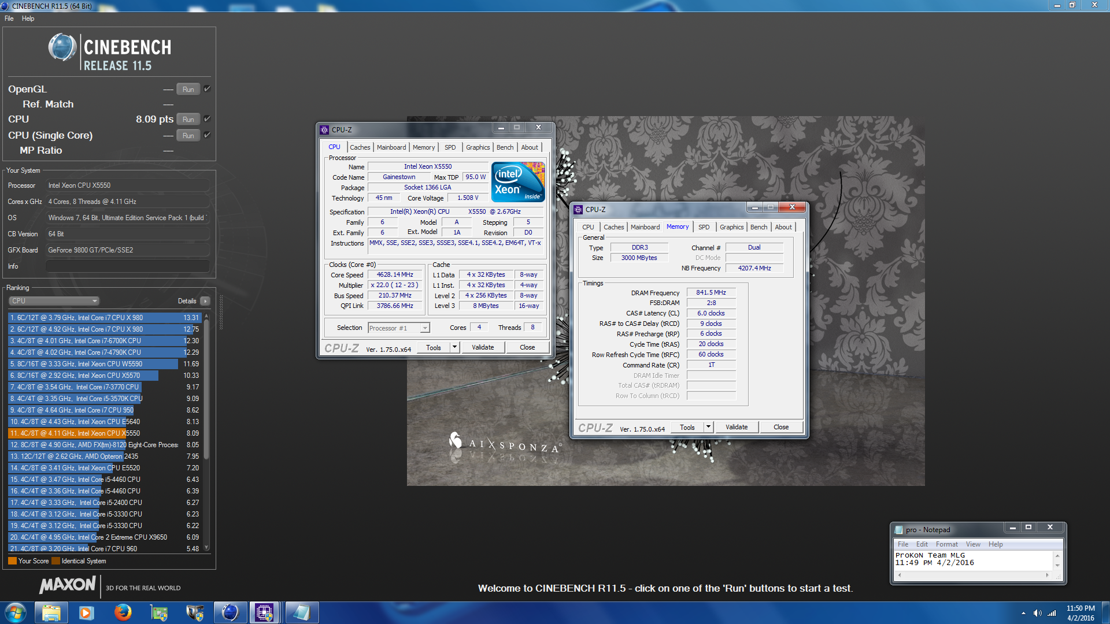The image size is (1110, 624).
Task: Click the first CPU-Z window title icon
Action: (324, 130)
